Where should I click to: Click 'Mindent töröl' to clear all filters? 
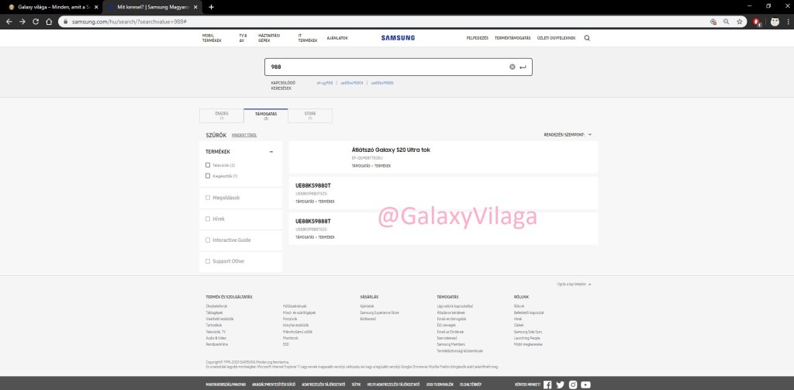click(244, 136)
